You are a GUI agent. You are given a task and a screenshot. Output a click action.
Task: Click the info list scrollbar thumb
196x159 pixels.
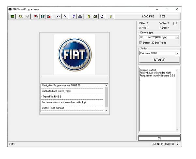point(106,97)
